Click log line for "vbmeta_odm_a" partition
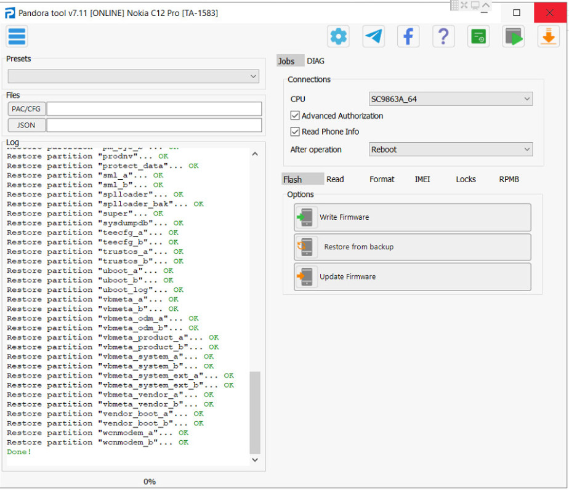The height and width of the screenshot is (490, 569). [x=103, y=318]
